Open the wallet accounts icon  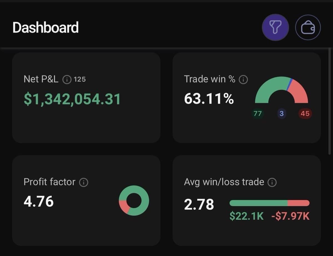coord(308,27)
